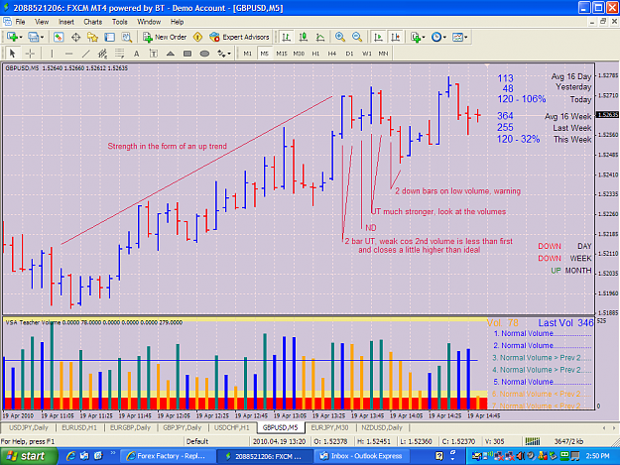Viewport: 620px width, 465px height.
Task: Toggle Chart Shift button
Action: tap(396, 37)
